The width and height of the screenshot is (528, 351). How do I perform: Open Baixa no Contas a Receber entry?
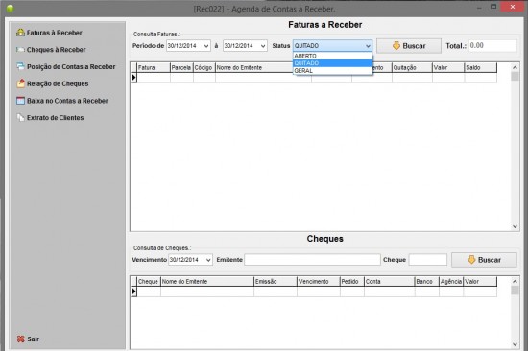67,101
